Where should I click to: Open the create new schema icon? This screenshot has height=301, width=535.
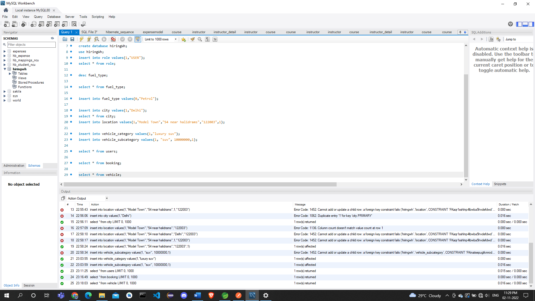tap(33, 24)
